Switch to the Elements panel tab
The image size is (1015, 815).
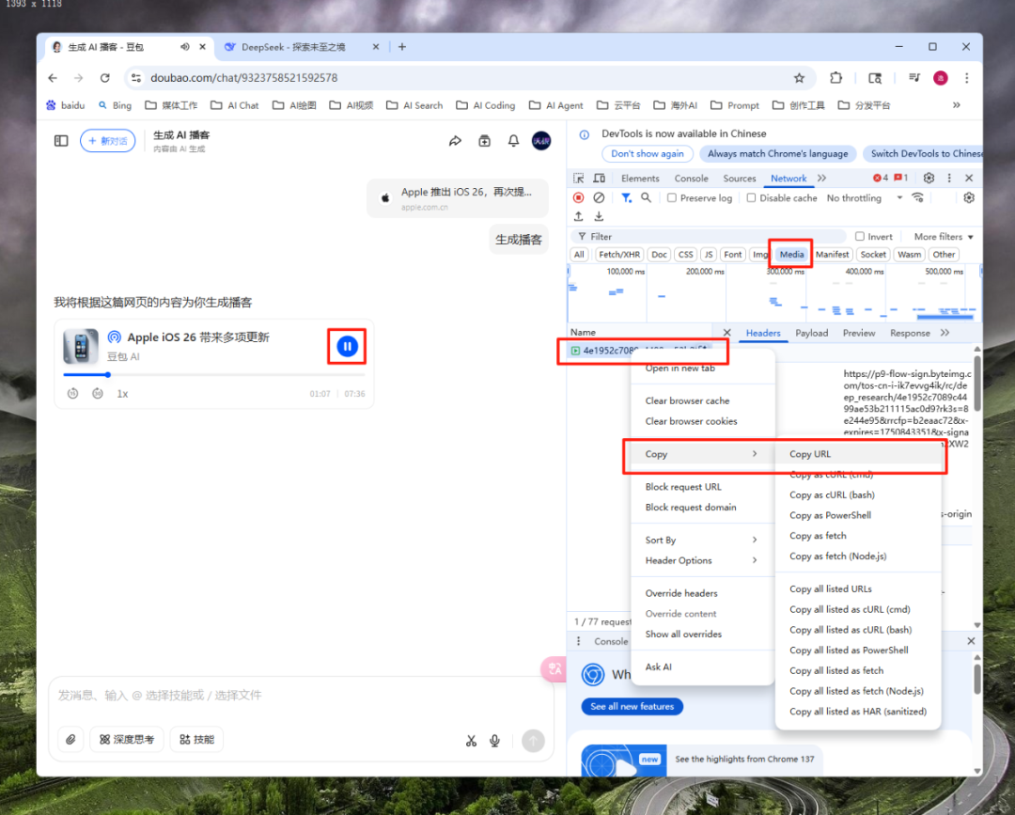point(640,178)
